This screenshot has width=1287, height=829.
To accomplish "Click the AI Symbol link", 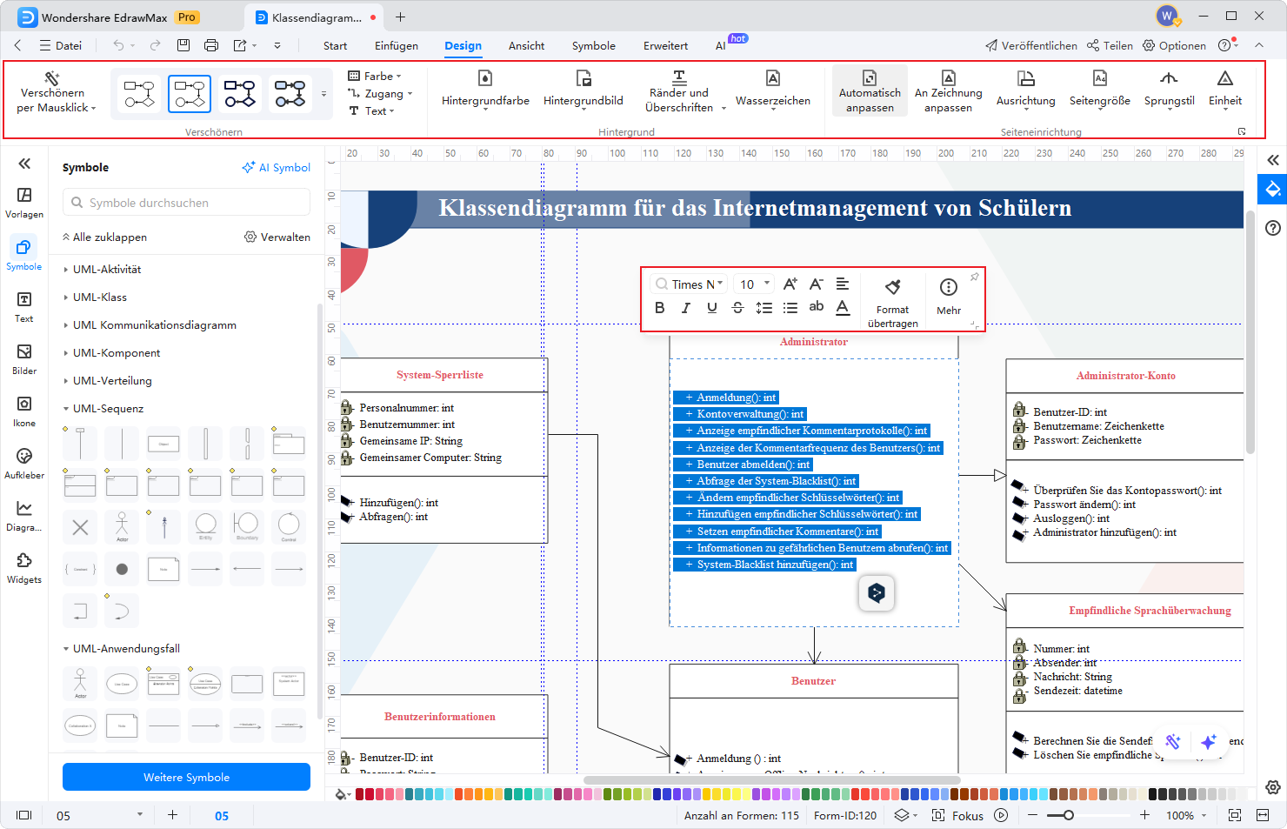I will (276, 167).
